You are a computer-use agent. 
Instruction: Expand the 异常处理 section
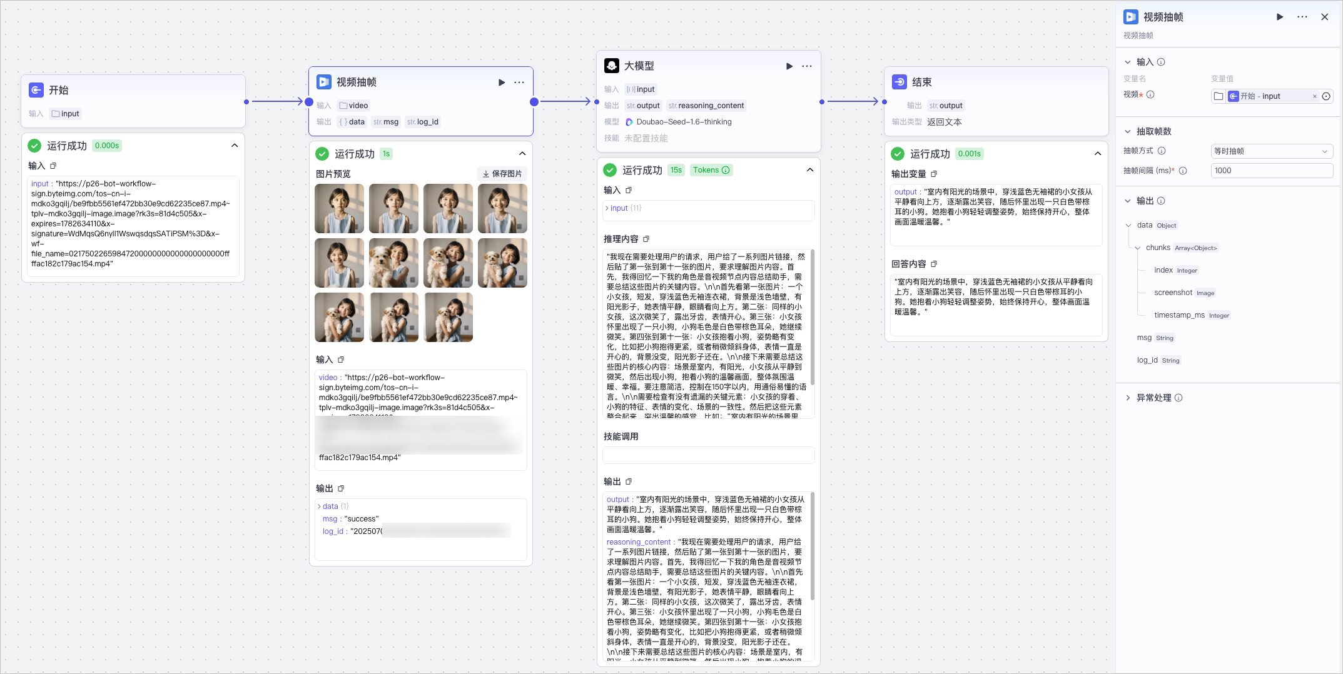1128,398
